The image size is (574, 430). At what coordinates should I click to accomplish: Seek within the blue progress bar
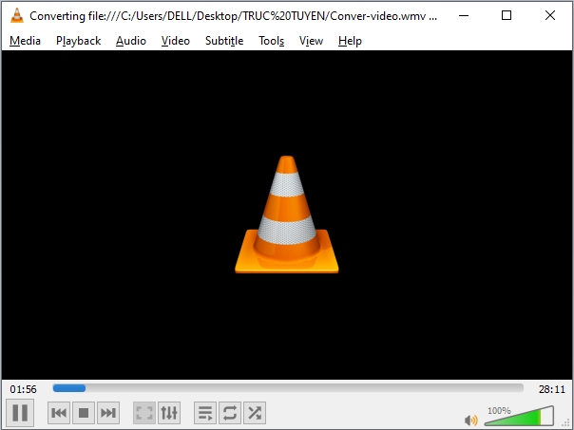288,388
